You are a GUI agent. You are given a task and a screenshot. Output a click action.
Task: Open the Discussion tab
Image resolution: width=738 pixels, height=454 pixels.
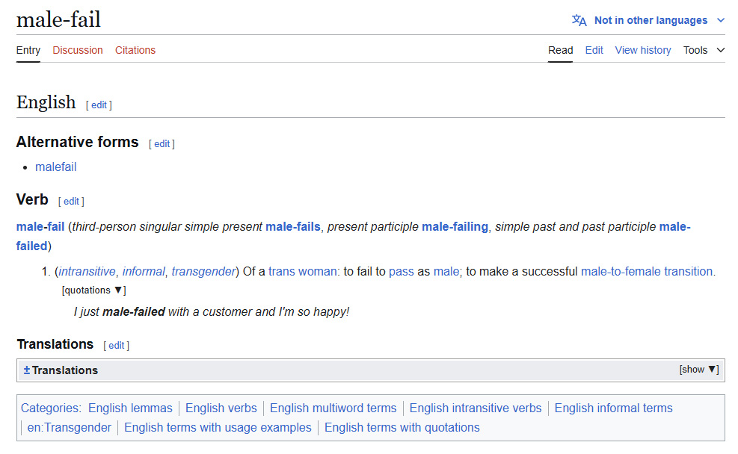coord(78,50)
